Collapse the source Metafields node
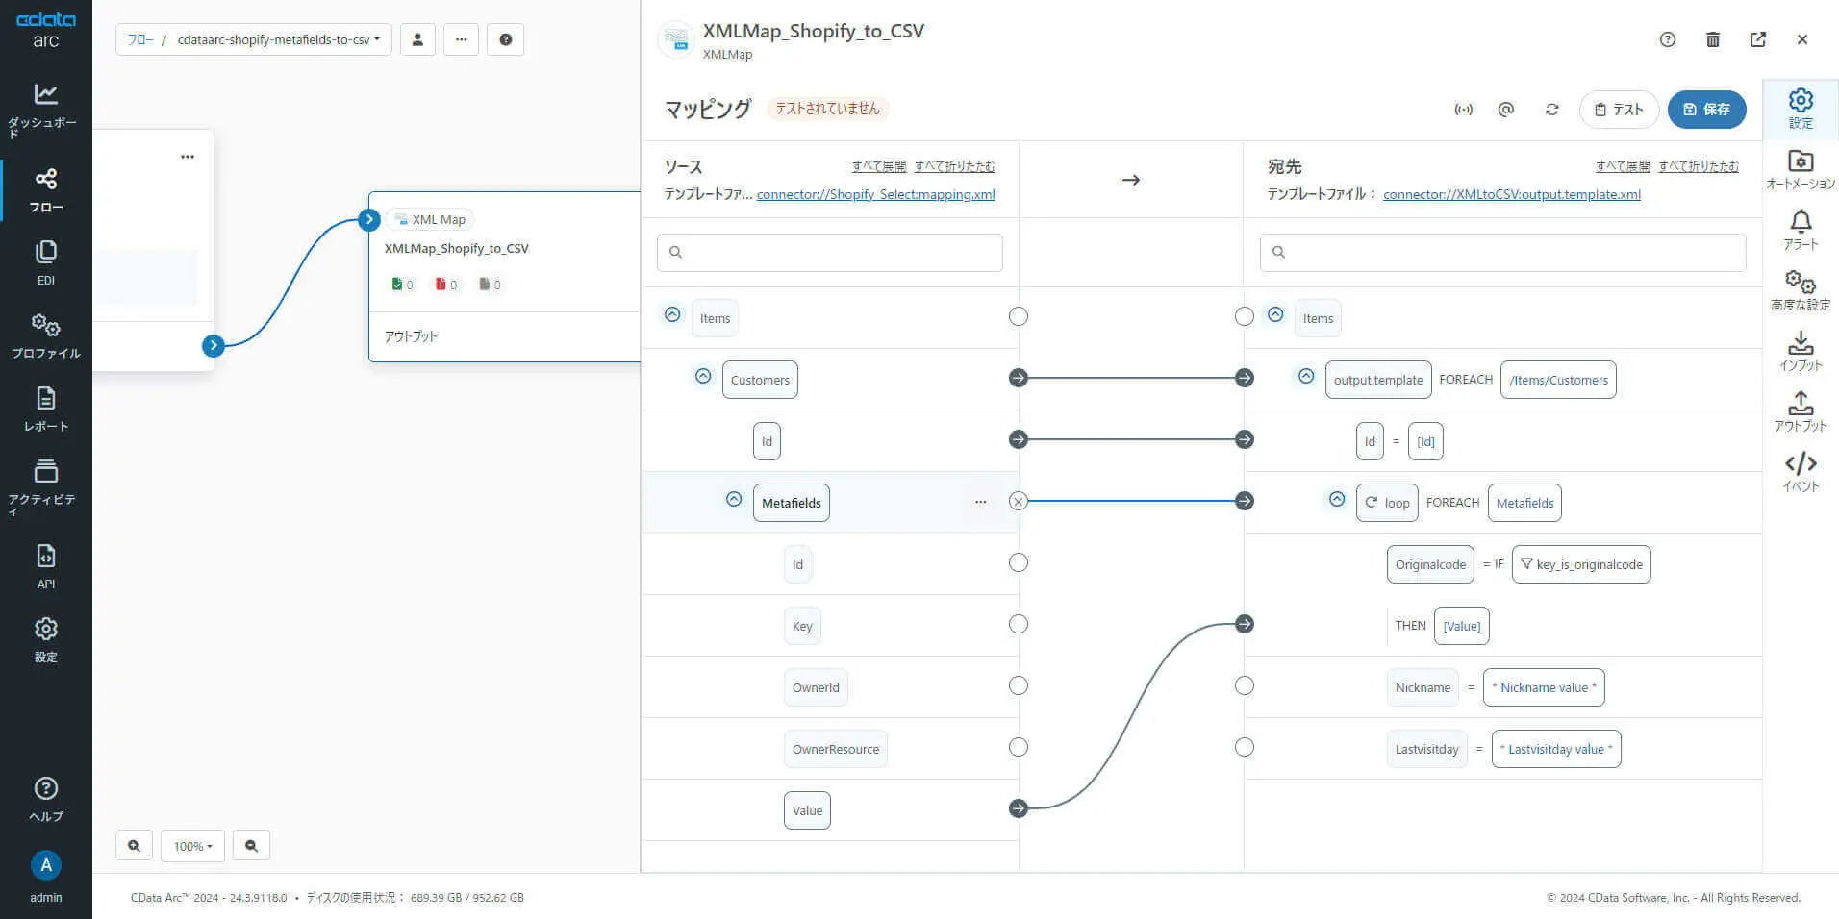1839x919 pixels. [734, 500]
